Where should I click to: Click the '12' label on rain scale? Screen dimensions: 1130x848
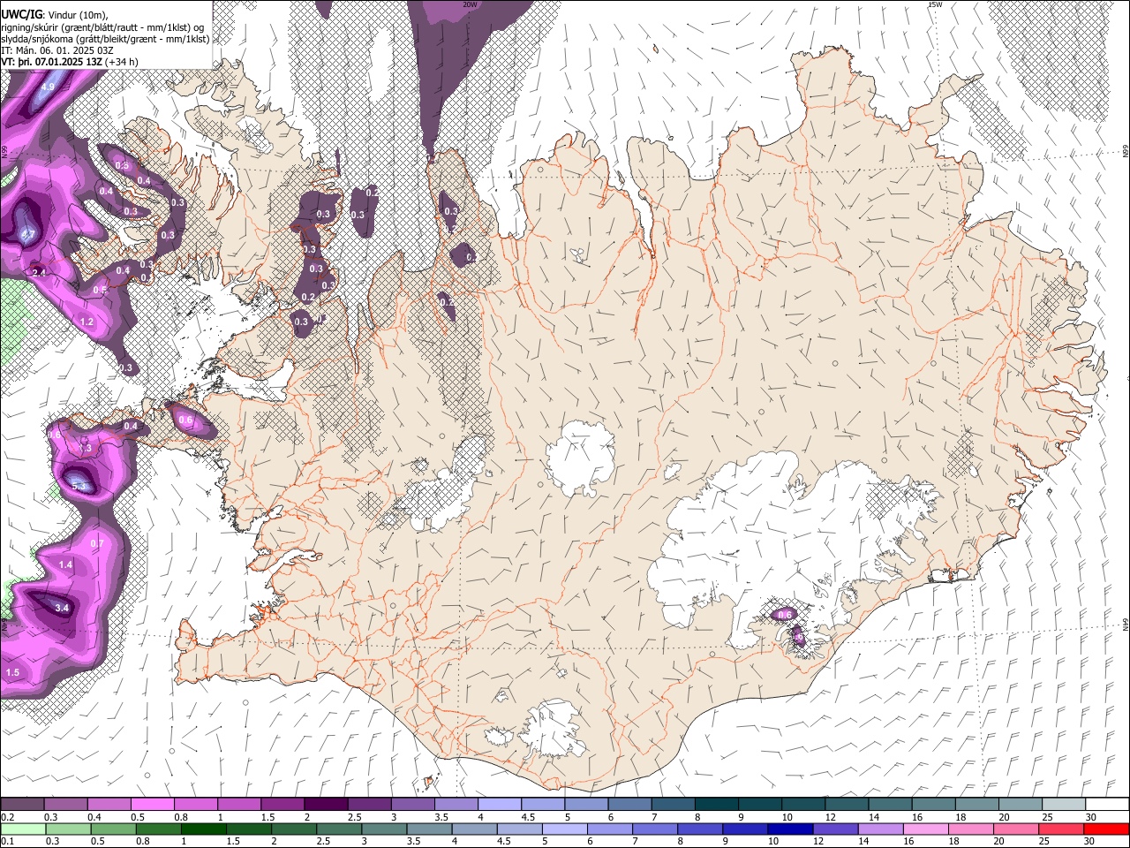818,842
